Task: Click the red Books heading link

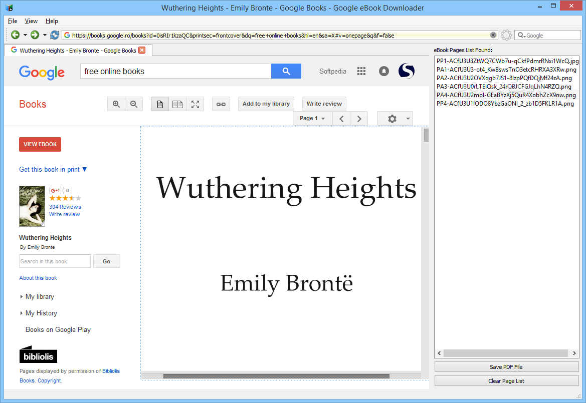Action: pos(33,104)
